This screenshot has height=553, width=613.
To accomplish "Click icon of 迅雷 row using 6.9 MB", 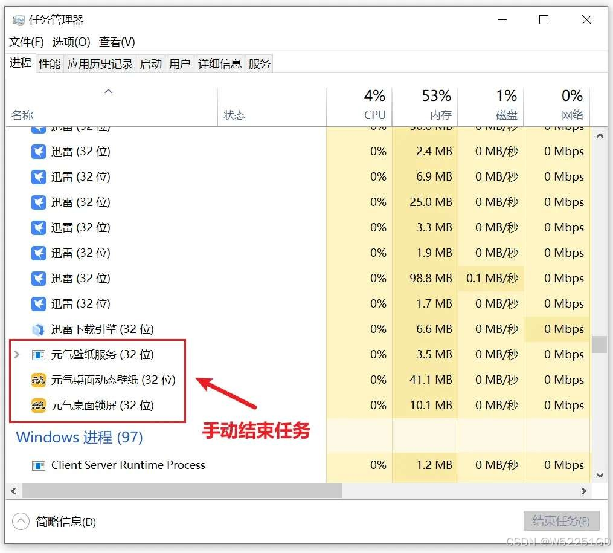I will pyautogui.click(x=38, y=177).
